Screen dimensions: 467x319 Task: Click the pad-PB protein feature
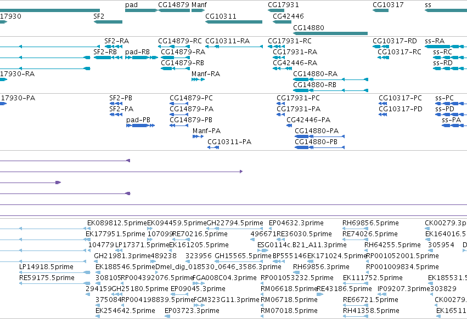click(140, 126)
